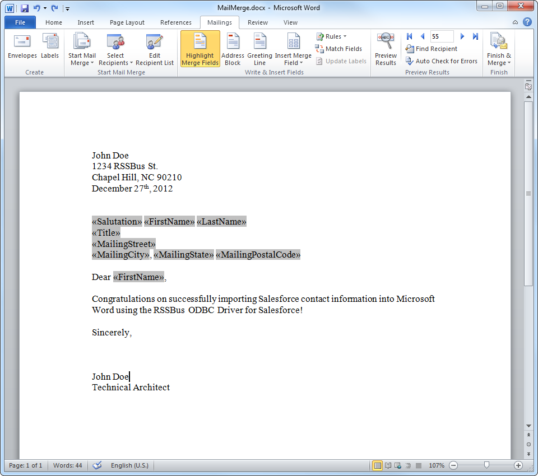Go to the next record arrow
The width and height of the screenshot is (538, 476).
462,36
